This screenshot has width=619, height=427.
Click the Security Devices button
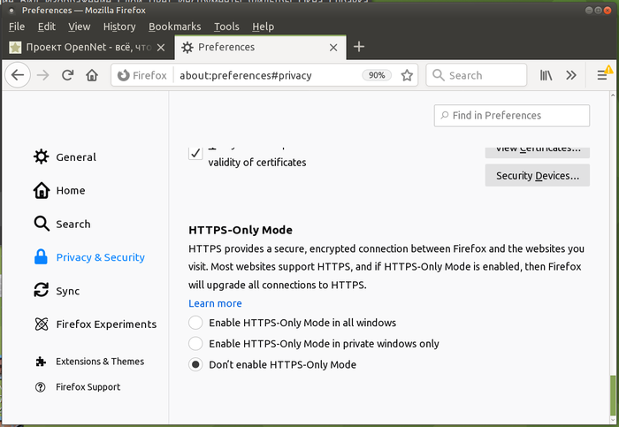point(537,176)
